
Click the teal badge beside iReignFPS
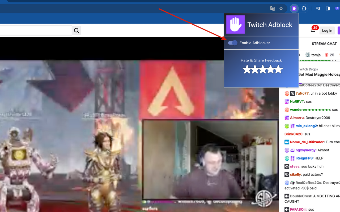point(287,158)
